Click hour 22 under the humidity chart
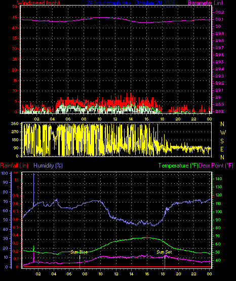Viewport: 236px width, 281px height. click(x=193, y=274)
